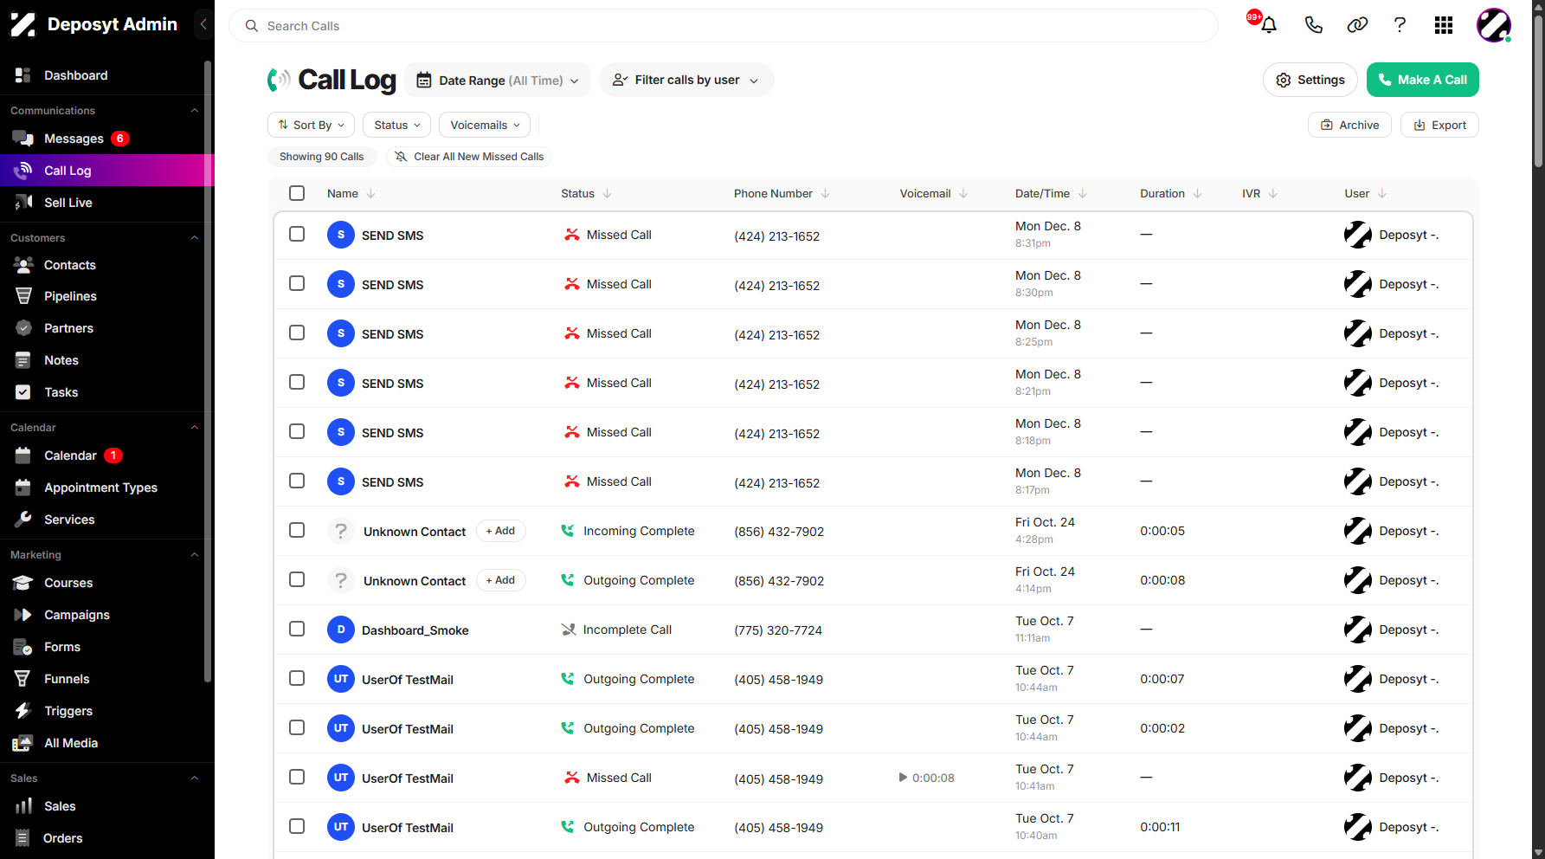The image size is (1545, 859).
Task: Sort by IVR column arrow
Action: click(1272, 193)
